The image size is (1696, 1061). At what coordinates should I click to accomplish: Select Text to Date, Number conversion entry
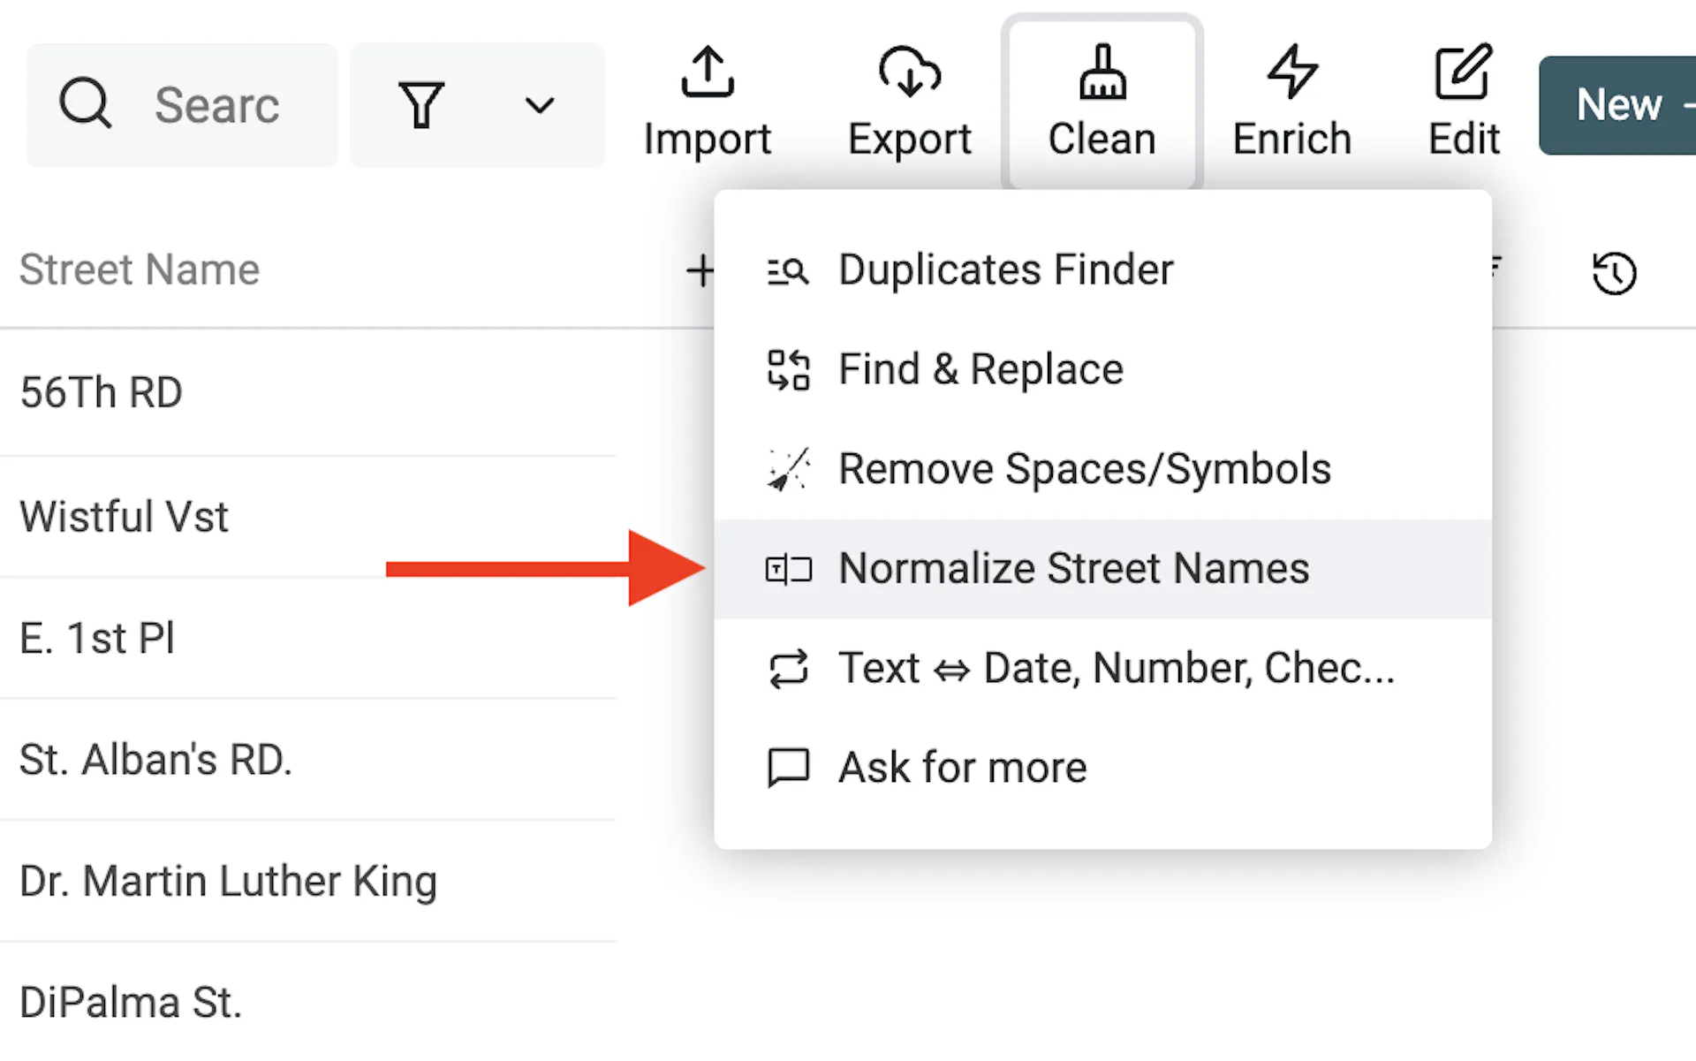1102,669
